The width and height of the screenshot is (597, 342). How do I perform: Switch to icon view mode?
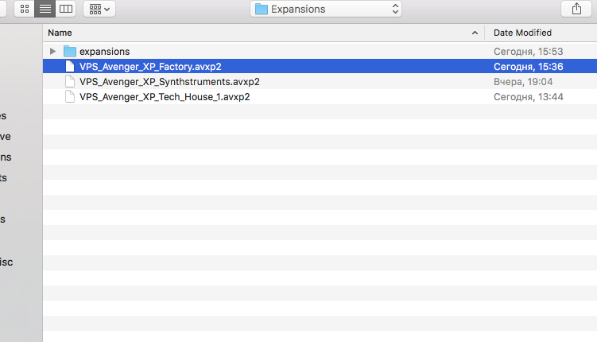coord(25,9)
